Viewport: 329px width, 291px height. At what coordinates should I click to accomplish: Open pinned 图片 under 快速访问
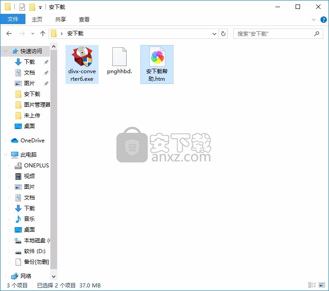coord(29,83)
